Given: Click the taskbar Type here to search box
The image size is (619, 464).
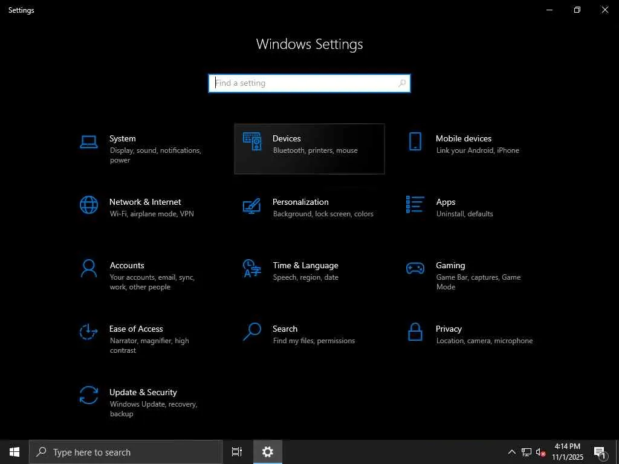Looking at the screenshot, I should coord(126,452).
